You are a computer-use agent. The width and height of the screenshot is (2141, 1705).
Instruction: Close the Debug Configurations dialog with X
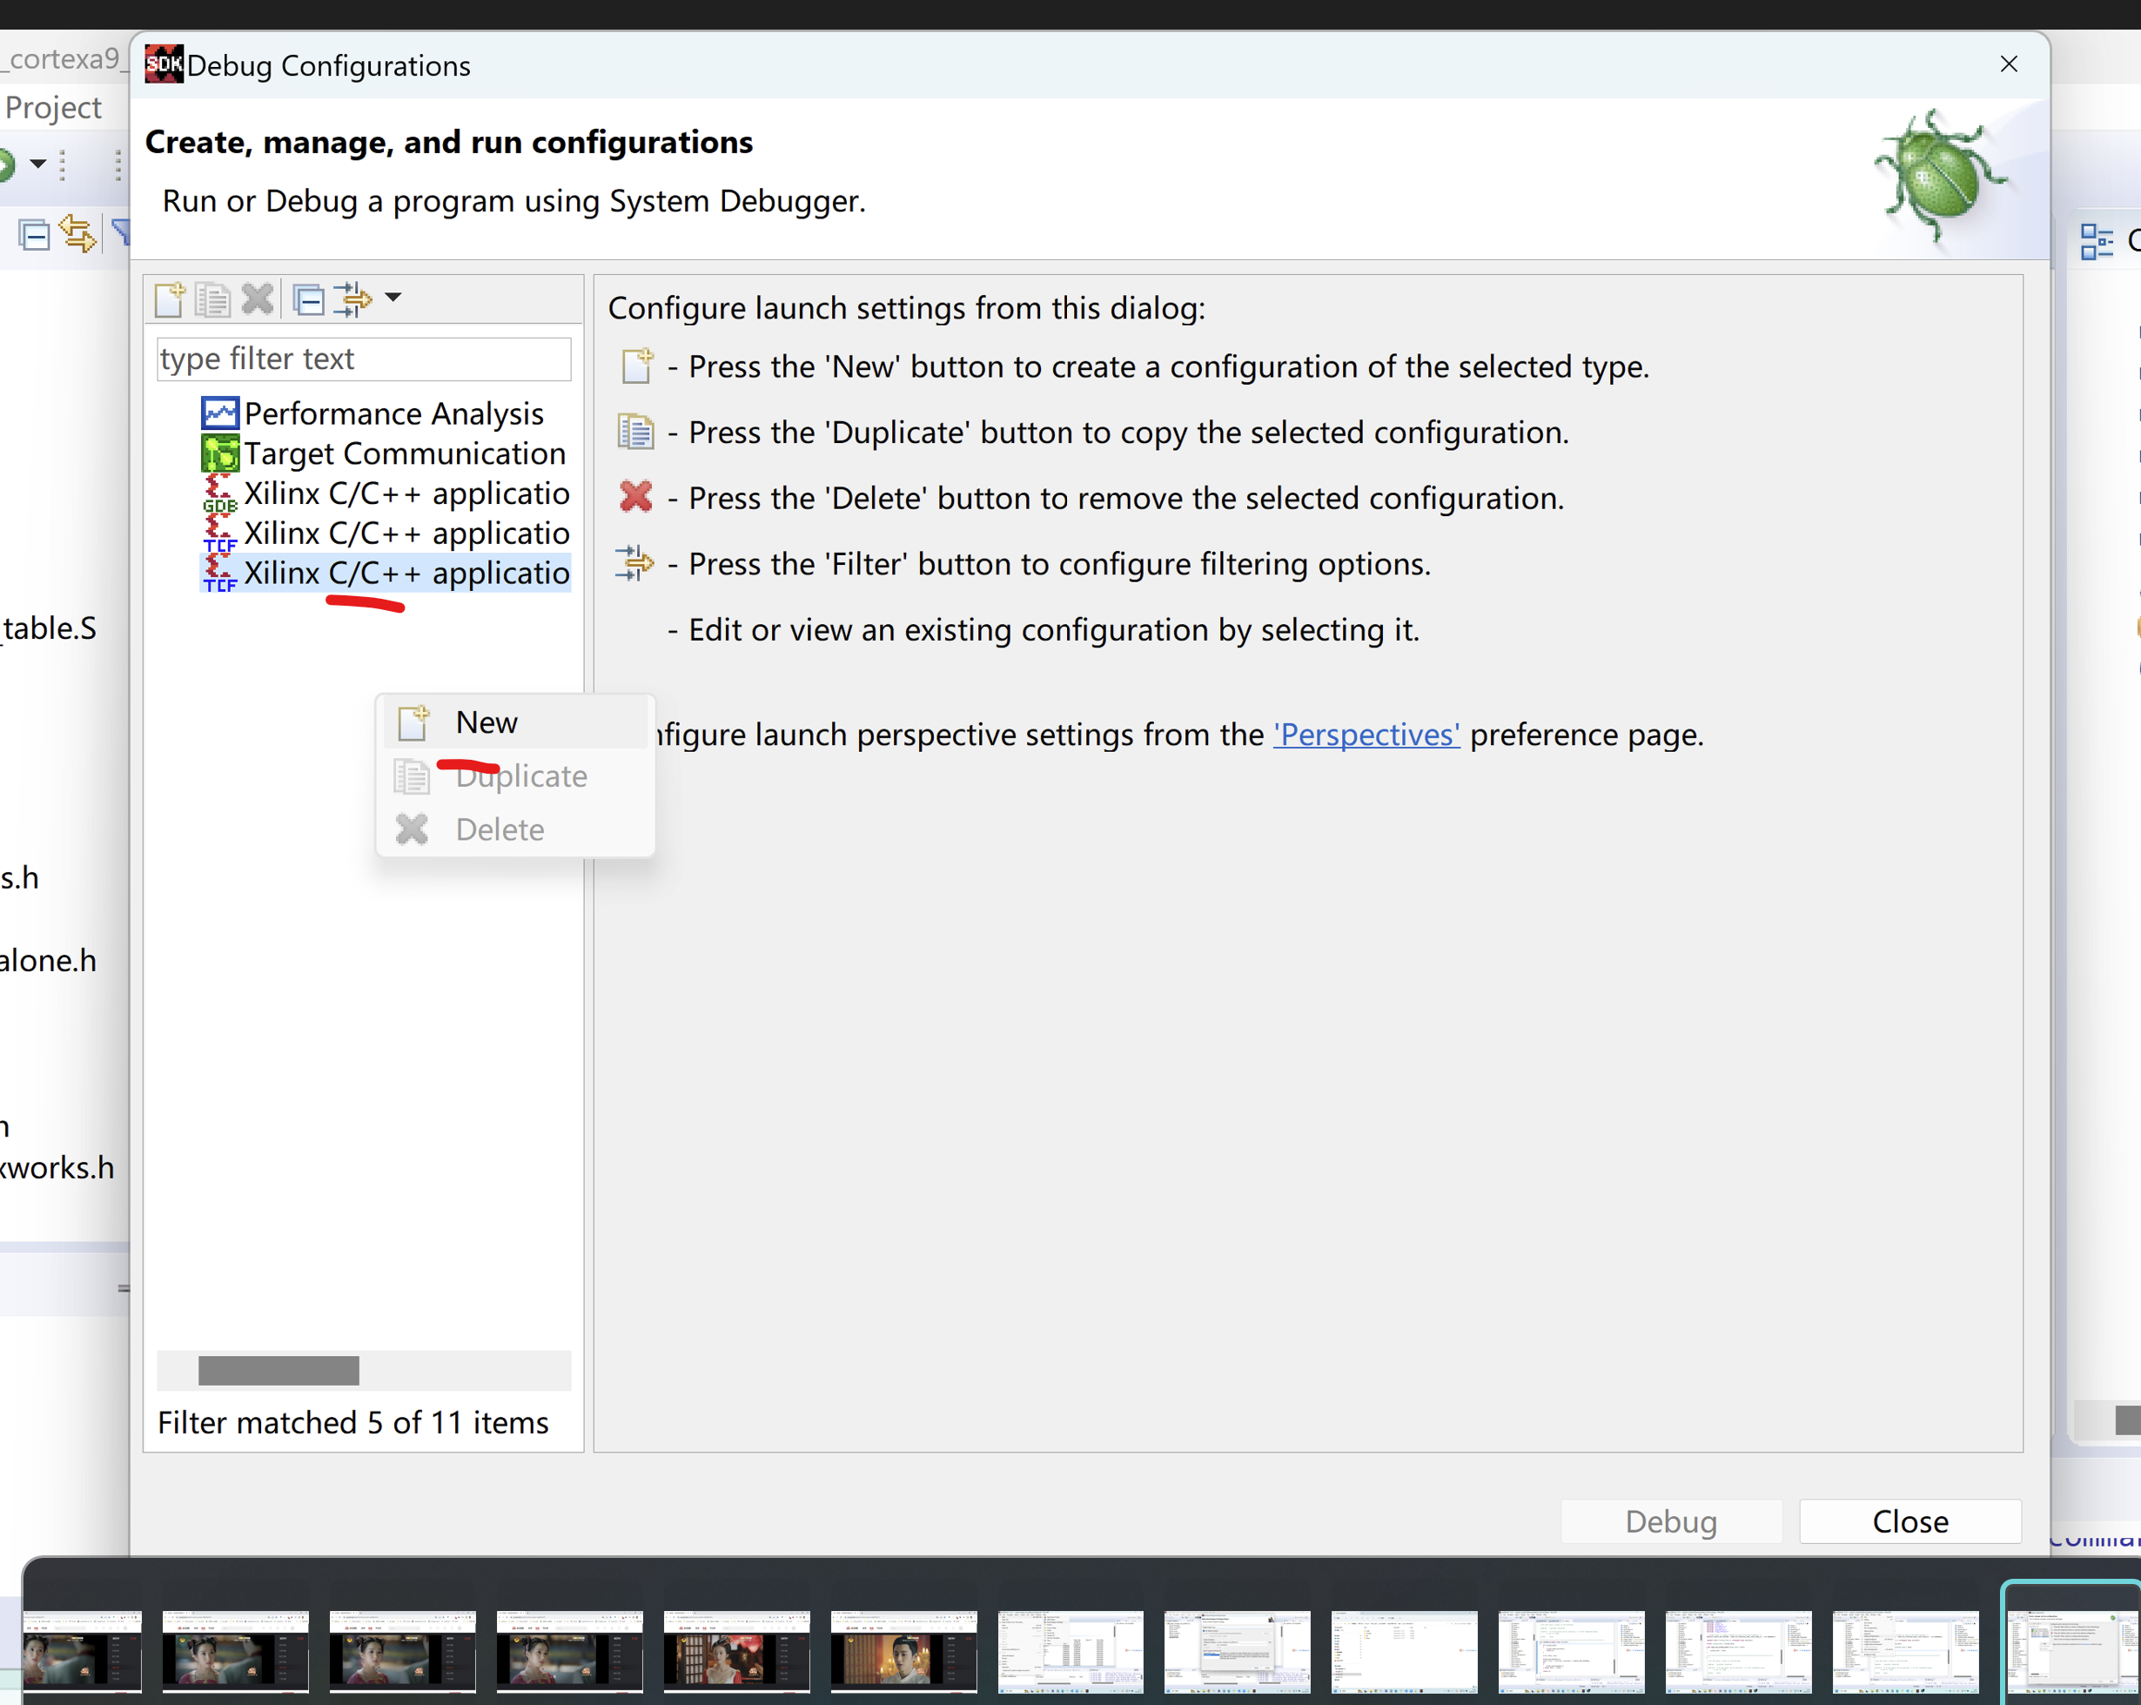click(2009, 64)
